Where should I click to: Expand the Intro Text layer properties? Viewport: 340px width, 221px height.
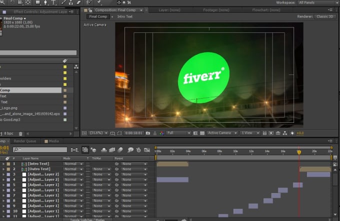[3, 164]
